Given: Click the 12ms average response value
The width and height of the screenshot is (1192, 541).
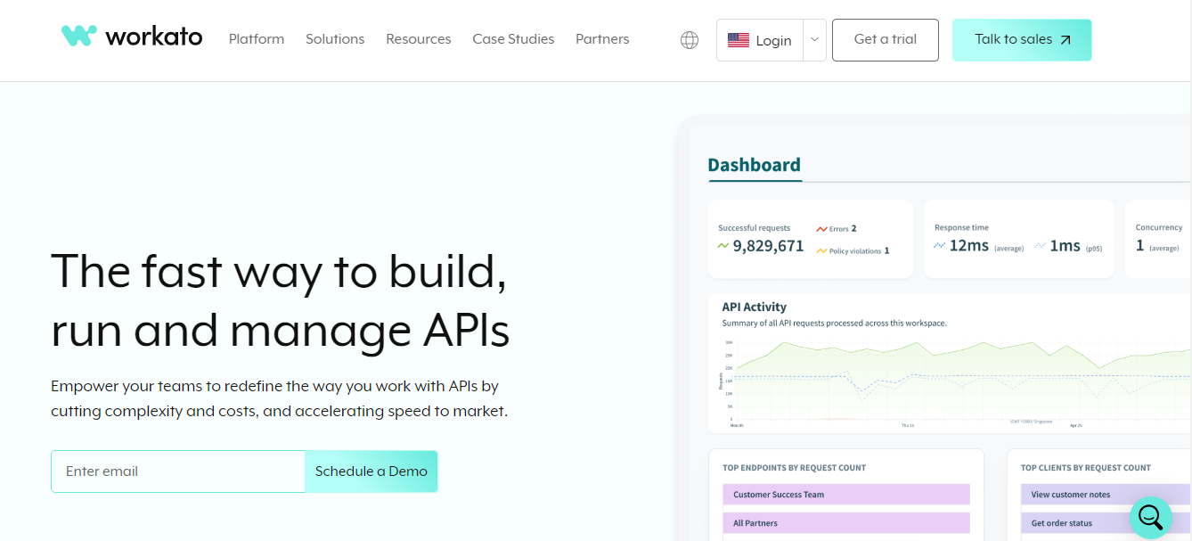Looking at the screenshot, I should coord(969,245).
